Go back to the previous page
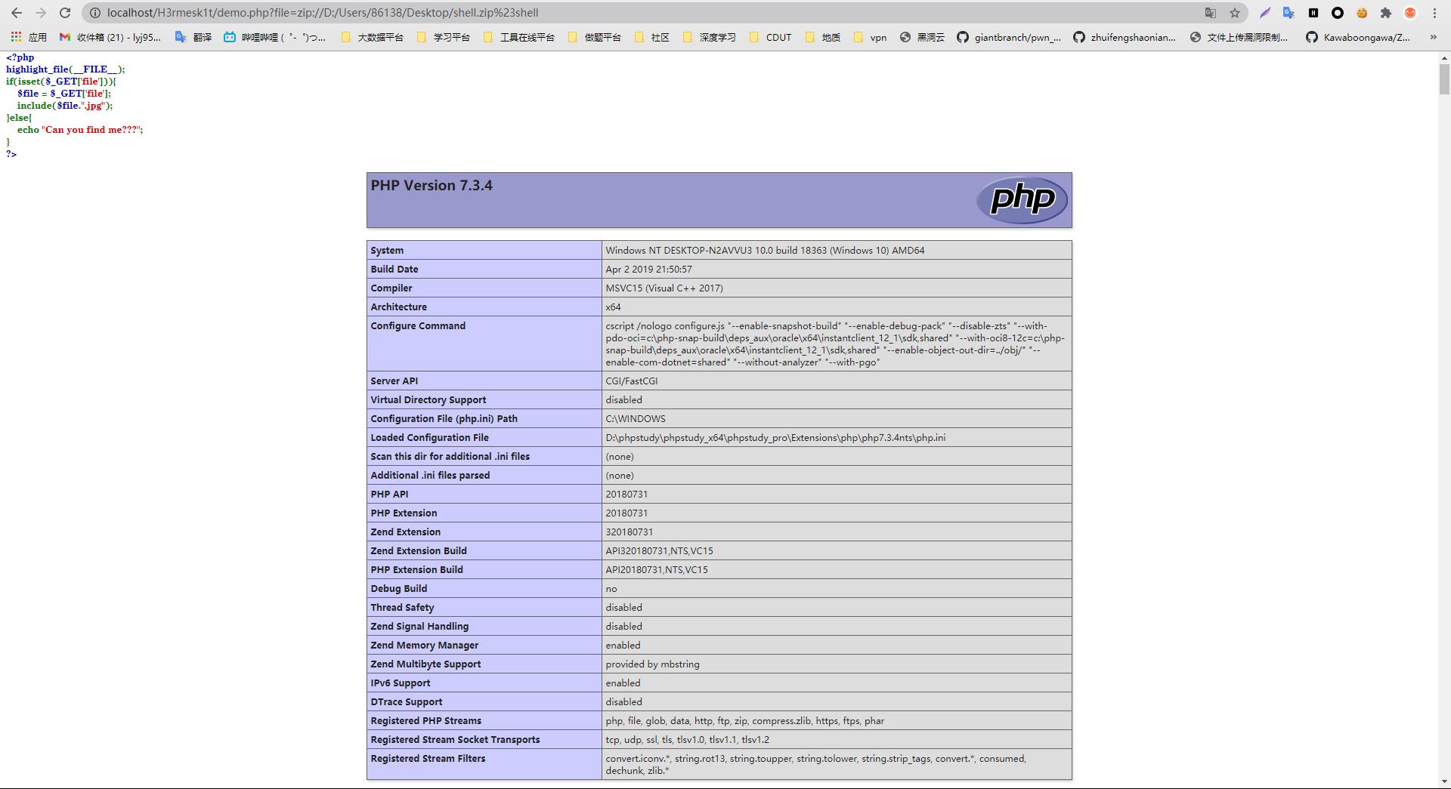 (17, 13)
